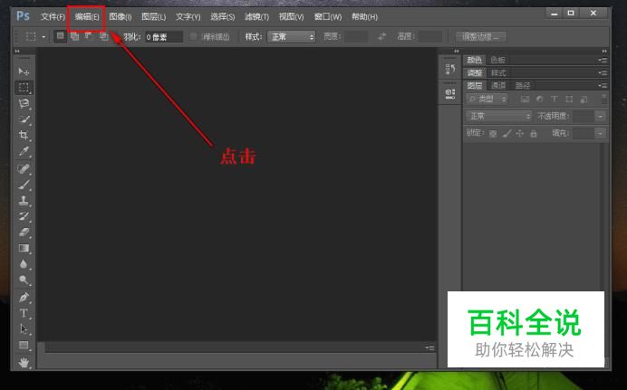Click the 羽化 feather input field
The height and width of the screenshot is (390, 627).
164,37
